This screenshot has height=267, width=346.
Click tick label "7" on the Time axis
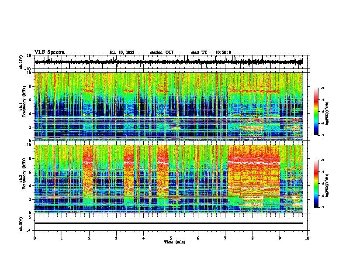[x=225, y=238]
